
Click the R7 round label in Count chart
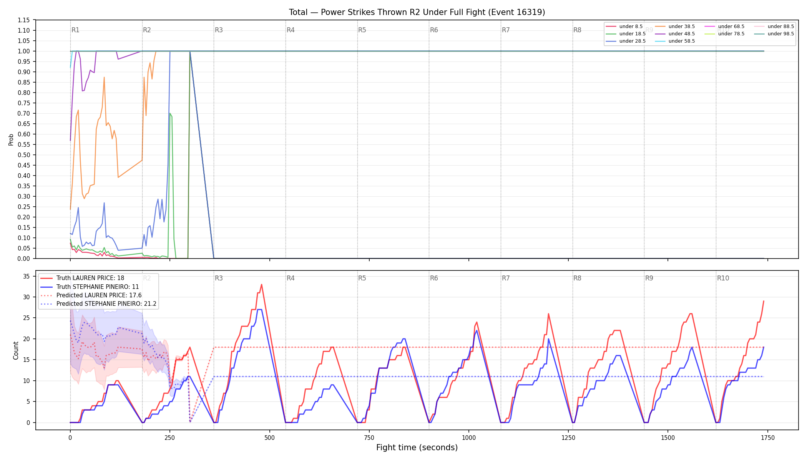[x=506, y=278]
